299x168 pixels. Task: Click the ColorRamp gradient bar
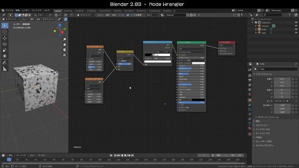click(x=157, y=55)
